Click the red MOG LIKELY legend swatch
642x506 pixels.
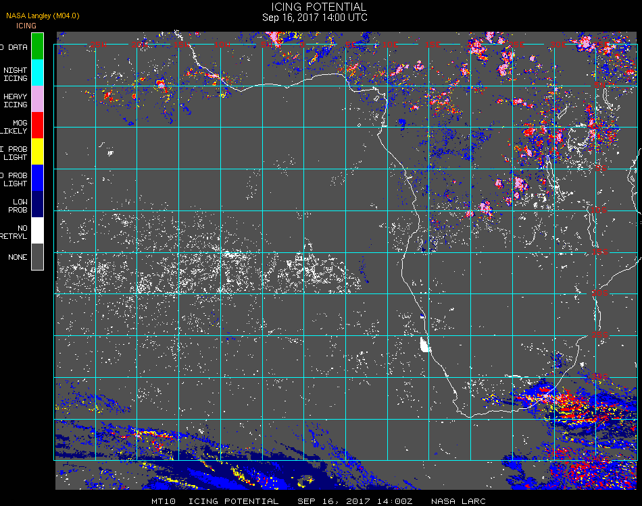point(37,125)
